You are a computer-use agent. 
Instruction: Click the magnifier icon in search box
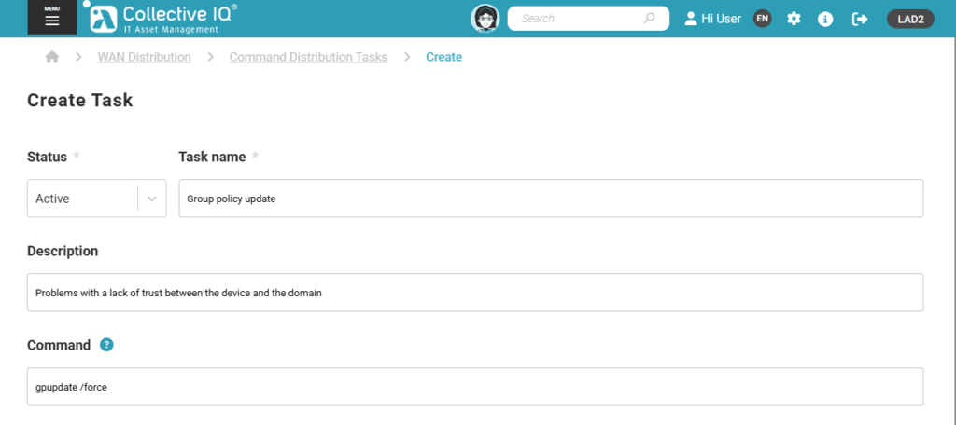[x=649, y=19]
